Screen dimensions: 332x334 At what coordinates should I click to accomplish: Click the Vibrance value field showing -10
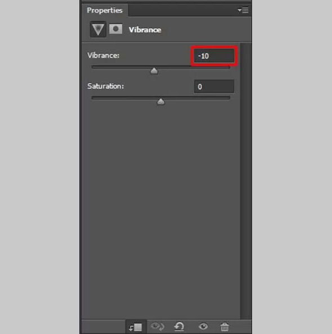(214, 56)
